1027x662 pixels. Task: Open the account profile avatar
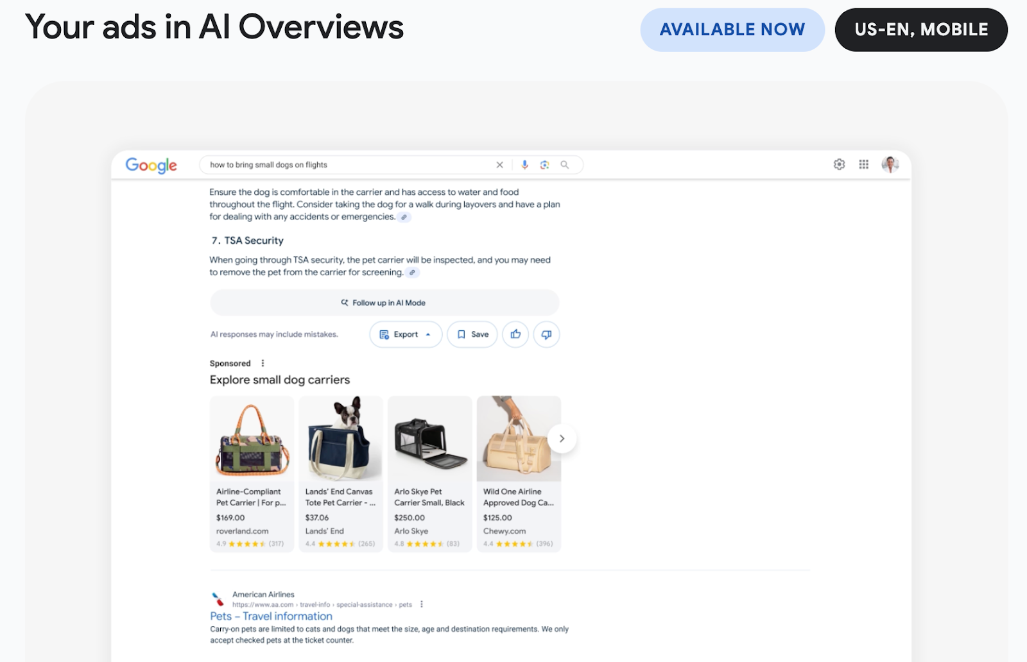[890, 164]
